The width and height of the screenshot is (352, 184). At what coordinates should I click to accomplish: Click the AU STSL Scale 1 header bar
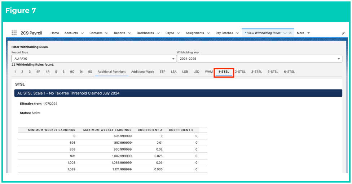coord(178,93)
